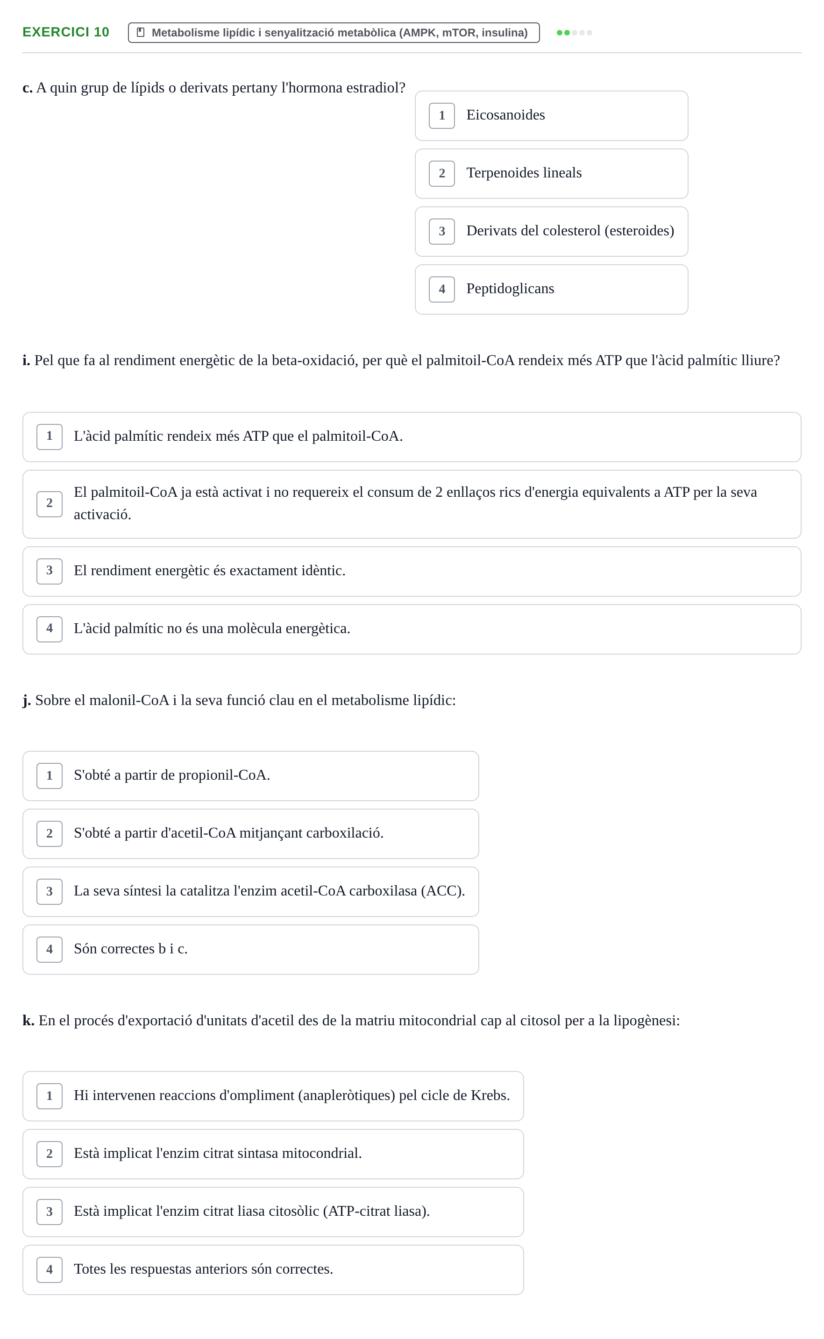Click the book icon in topic tag
This screenshot has height=1339, width=824.
tap(140, 33)
